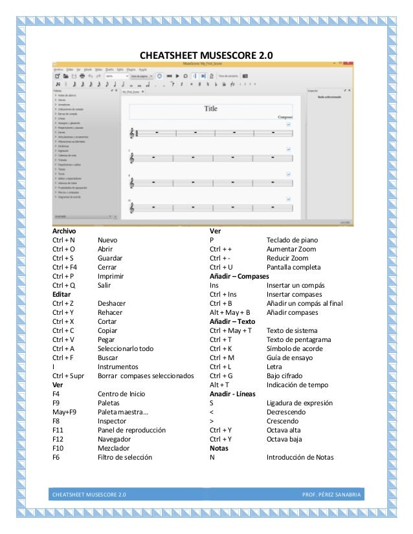Toggle the concert pitch button
The image size is (413, 534).
228,76
